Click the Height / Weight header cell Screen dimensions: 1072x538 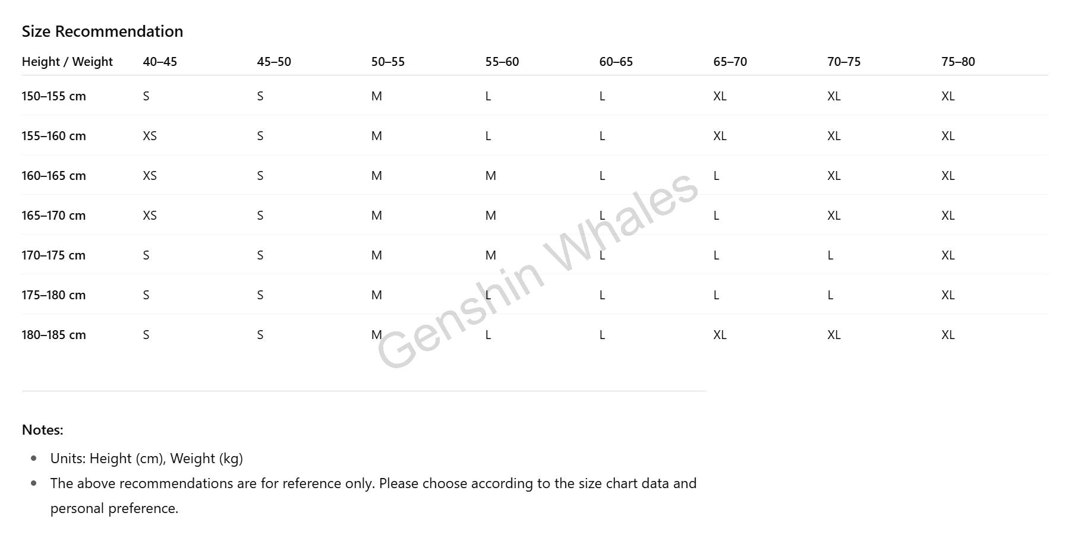click(x=67, y=62)
